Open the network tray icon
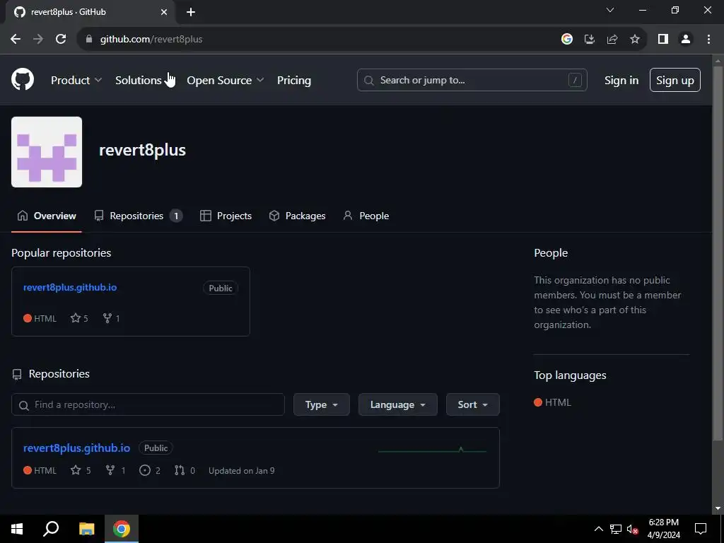The height and width of the screenshot is (543, 724). [616, 529]
